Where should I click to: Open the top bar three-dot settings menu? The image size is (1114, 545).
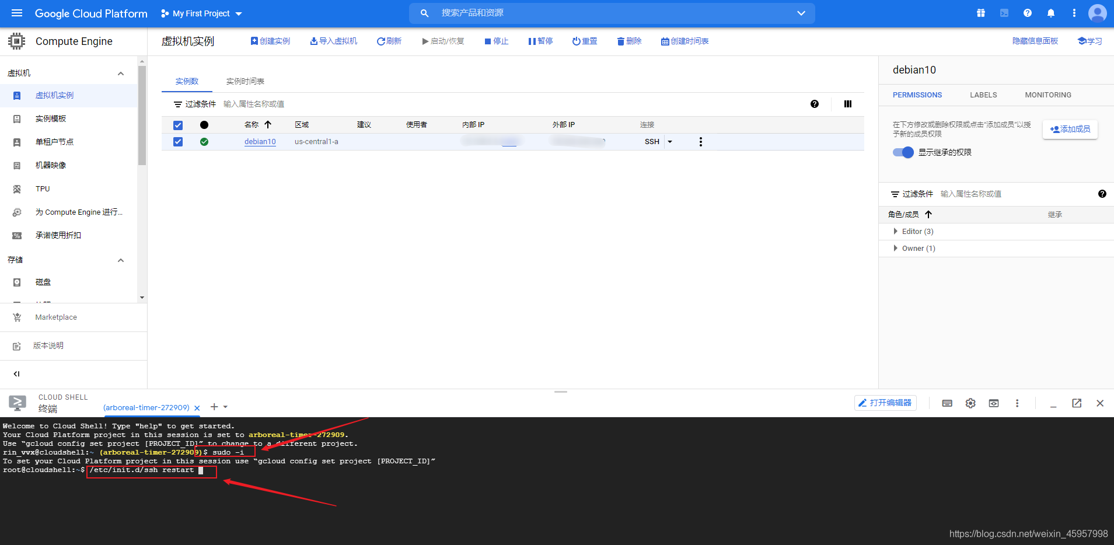click(x=1074, y=13)
